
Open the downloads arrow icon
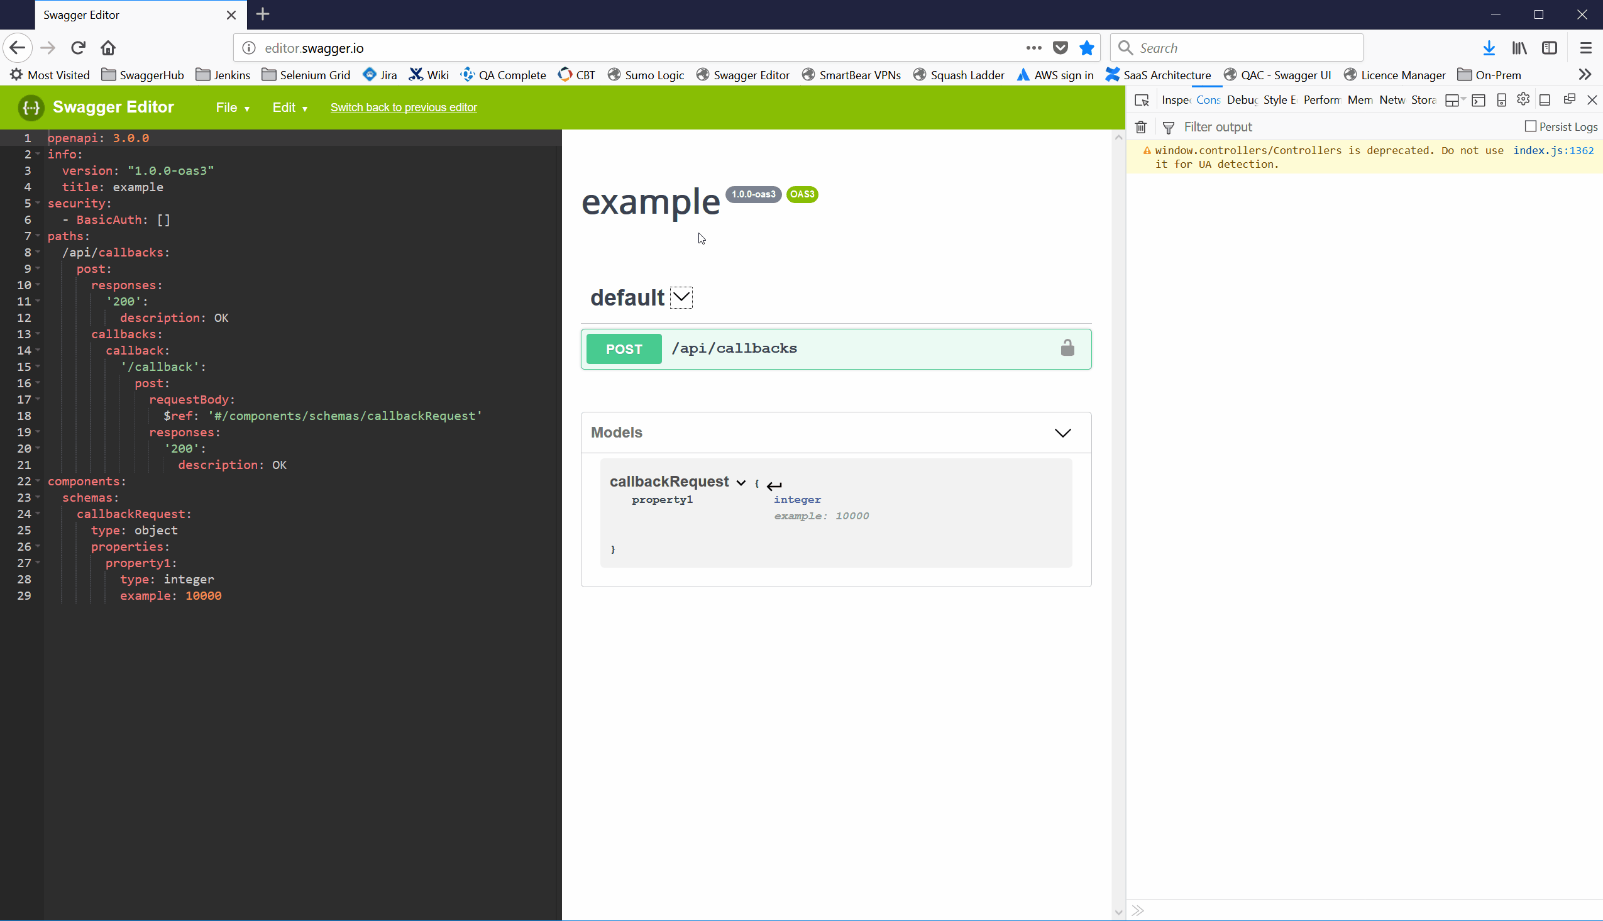1489,48
